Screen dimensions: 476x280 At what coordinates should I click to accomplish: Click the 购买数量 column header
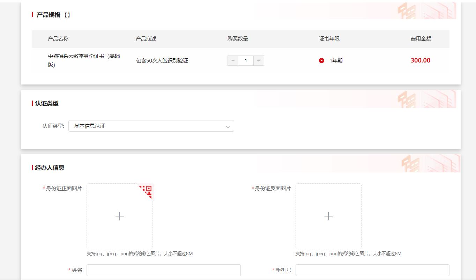pos(238,39)
